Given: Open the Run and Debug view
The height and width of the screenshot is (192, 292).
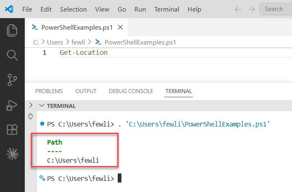Looking at the screenshot, I should (12, 105).
